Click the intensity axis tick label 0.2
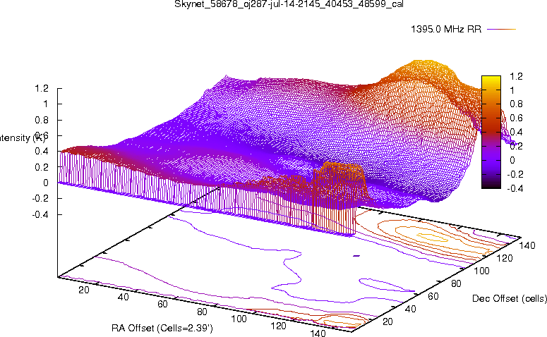Image resolution: width=547 pixels, height=337 pixels. (42, 167)
